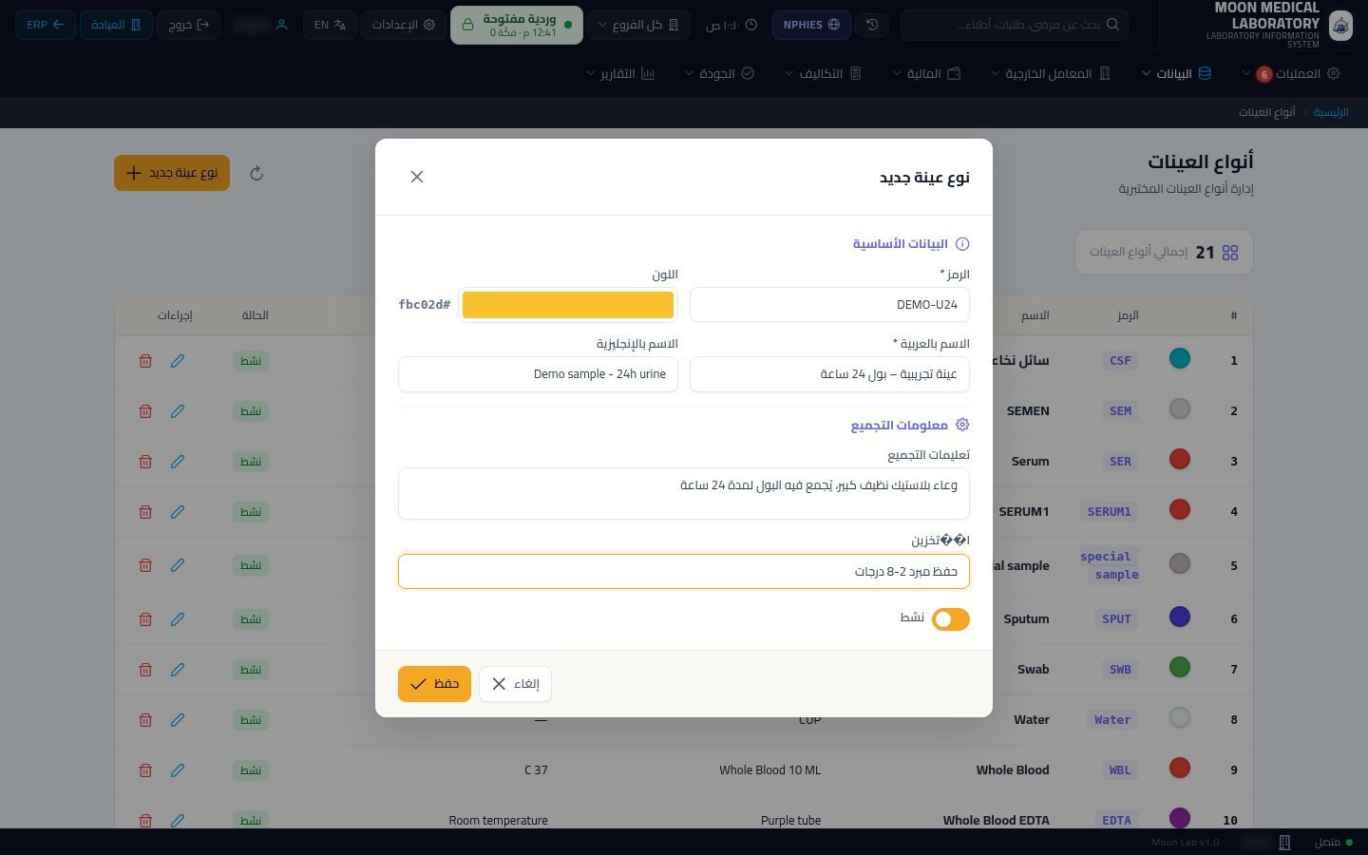Click the building icon in status bar
This screenshot has width=1368, height=855.
(1284, 843)
